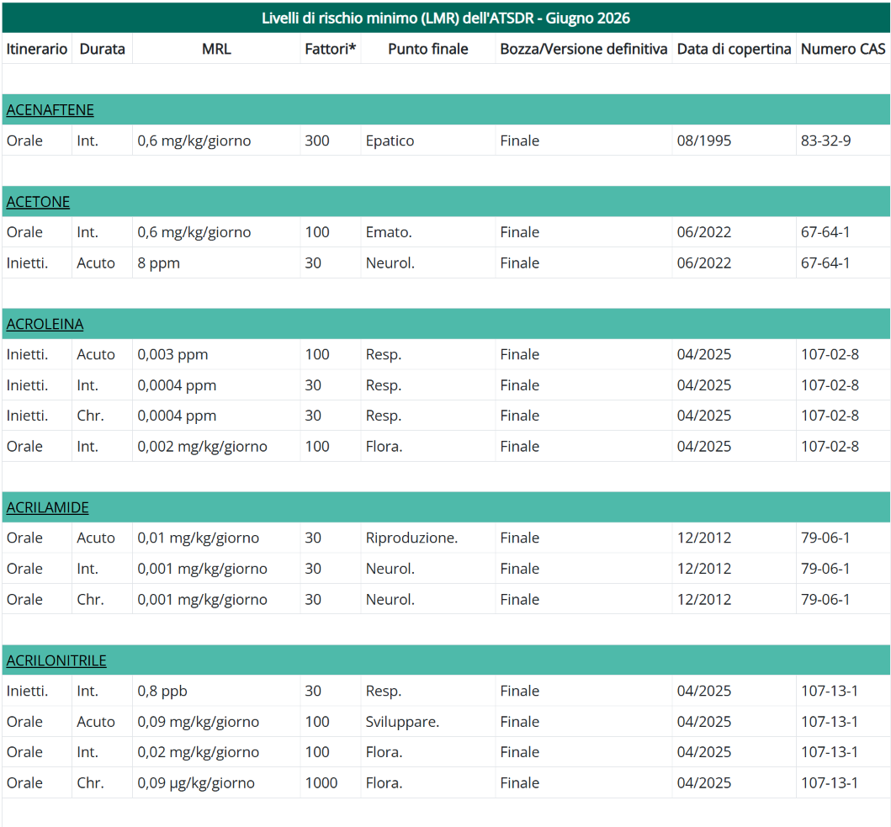Select 0,002 mg/kg/giorno in Acroleina rows

tap(202, 446)
